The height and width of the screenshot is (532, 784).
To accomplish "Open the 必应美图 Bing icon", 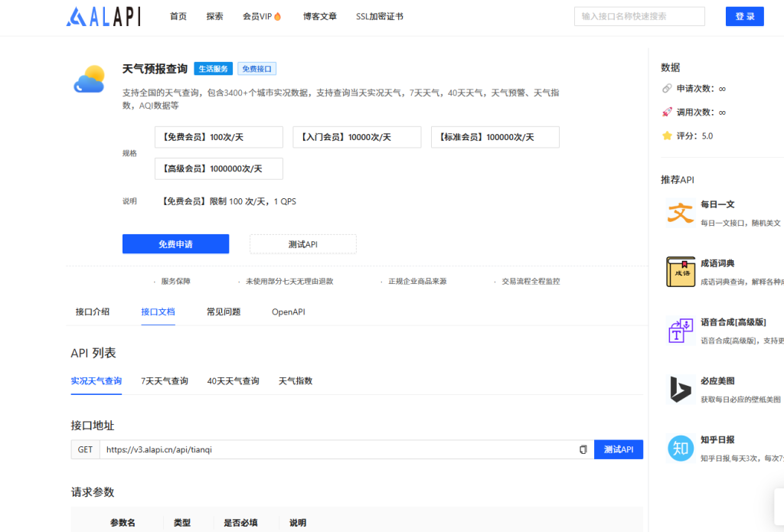I will tap(680, 389).
